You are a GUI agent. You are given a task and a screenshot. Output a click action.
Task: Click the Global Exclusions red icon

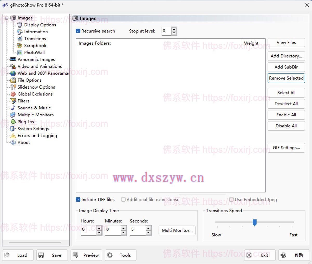click(13, 94)
